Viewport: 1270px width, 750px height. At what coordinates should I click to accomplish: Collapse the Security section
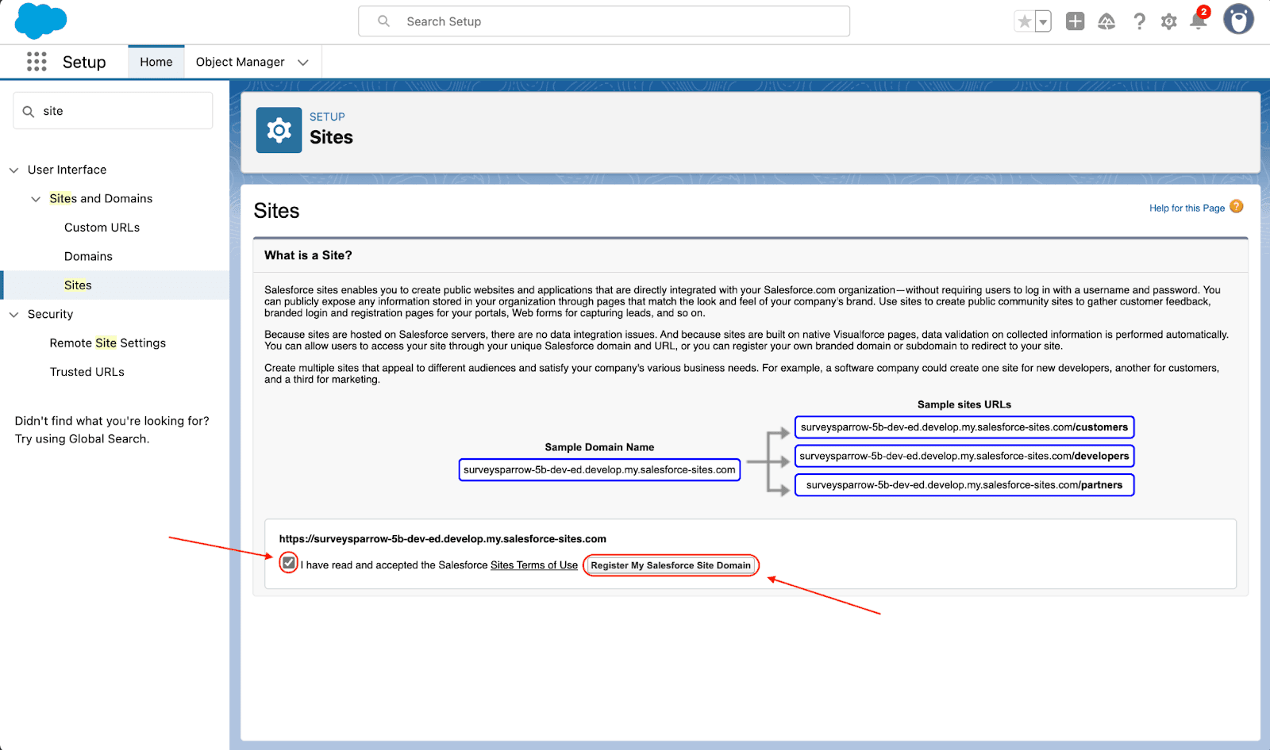pyautogui.click(x=13, y=315)
